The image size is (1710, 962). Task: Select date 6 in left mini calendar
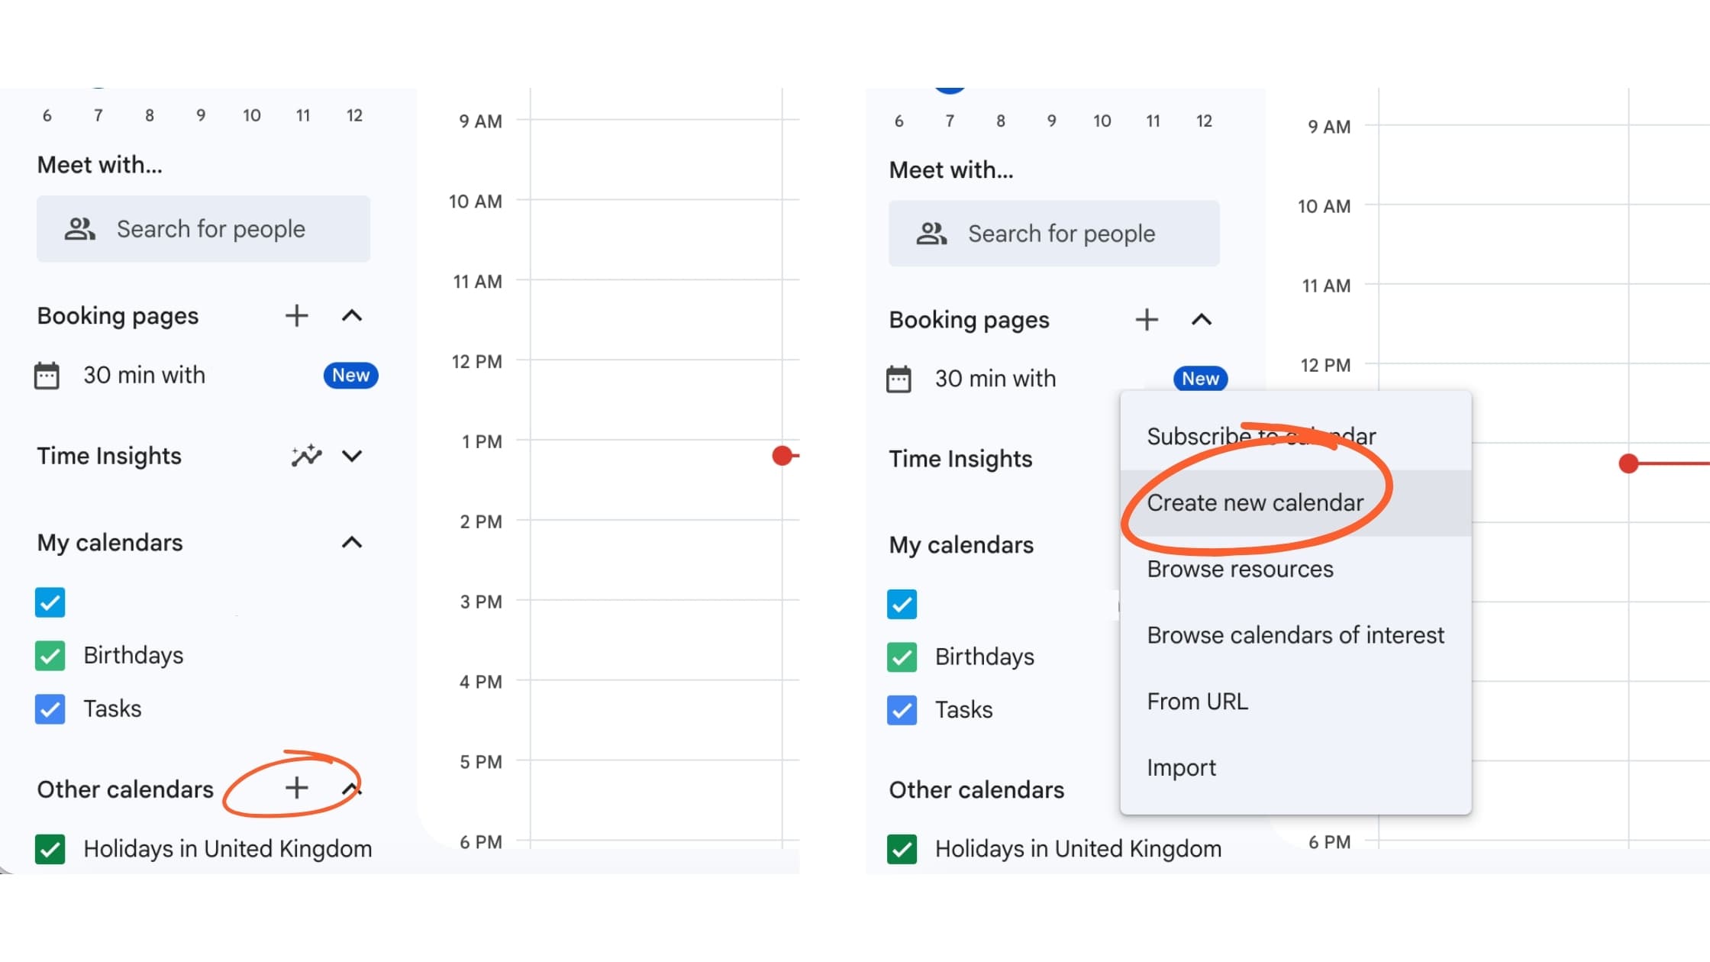point(47,115)
